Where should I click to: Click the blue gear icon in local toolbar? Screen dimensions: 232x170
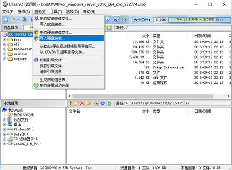[103, 103]
